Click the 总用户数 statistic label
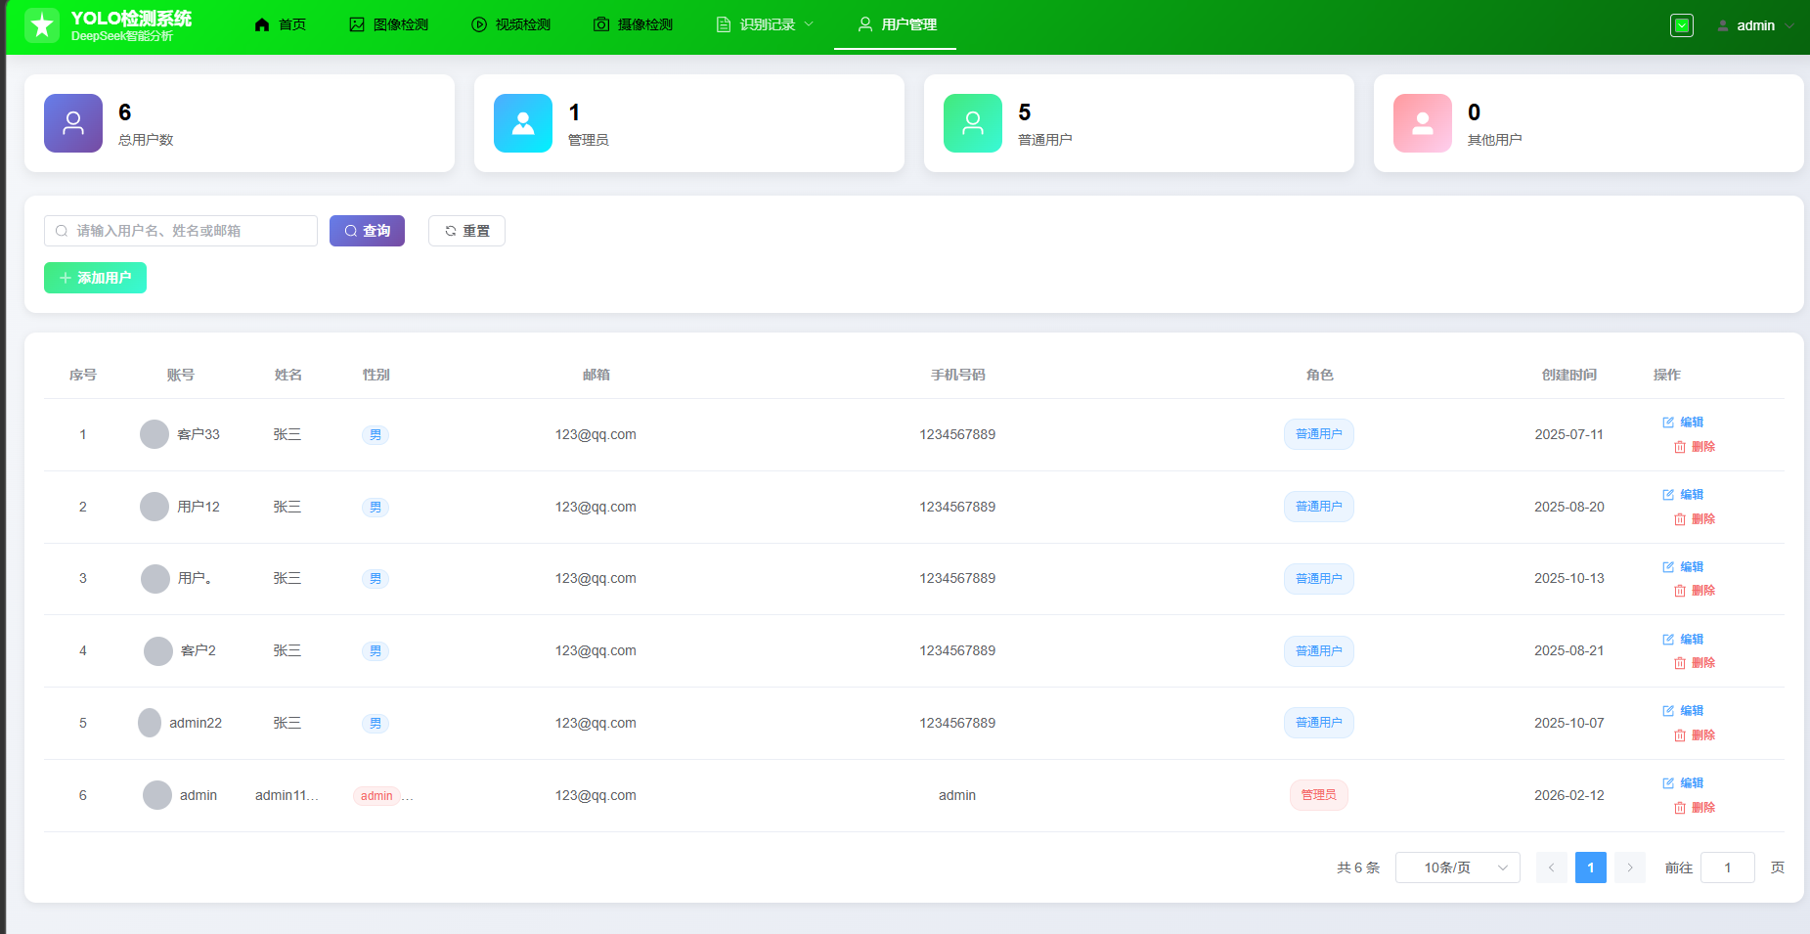 pyautogui.click(x=146, y=140)
